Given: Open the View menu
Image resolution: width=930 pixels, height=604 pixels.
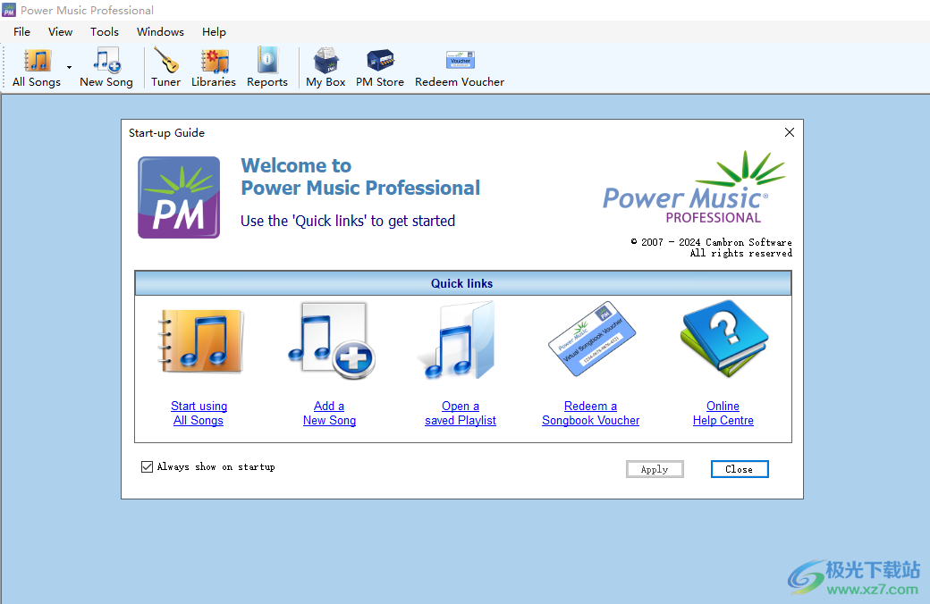Looking at the screenshot, I should pyautogui.click(x=60, y=31).
